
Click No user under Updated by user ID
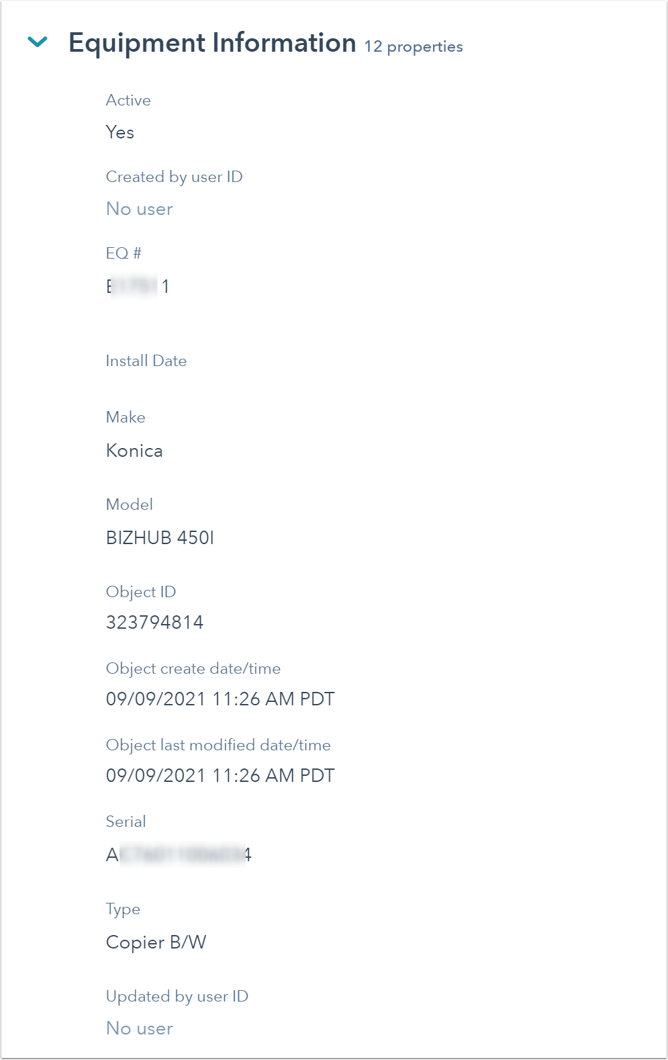coord(140,1028)
